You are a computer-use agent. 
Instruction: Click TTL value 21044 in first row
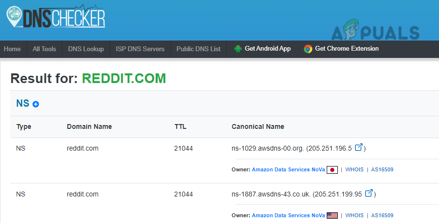click(183, 148)
